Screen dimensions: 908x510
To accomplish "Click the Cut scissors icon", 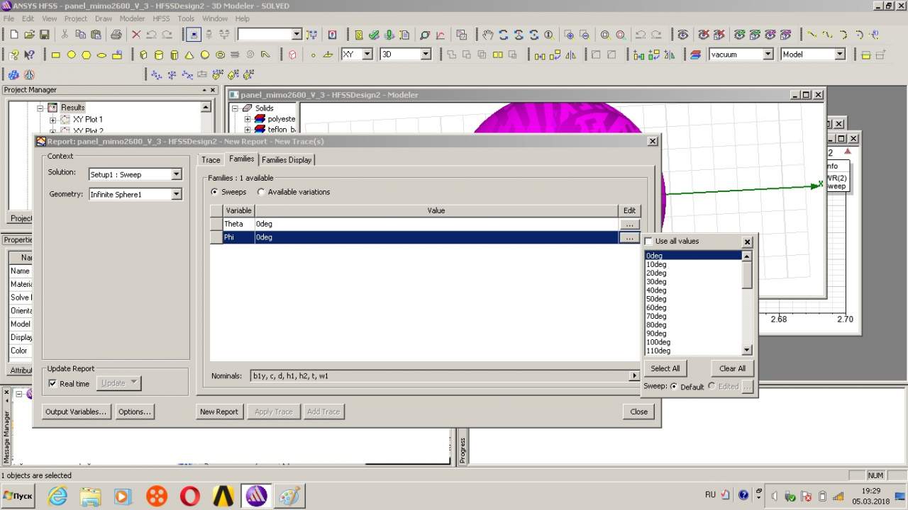I will [x=65, y=35].
